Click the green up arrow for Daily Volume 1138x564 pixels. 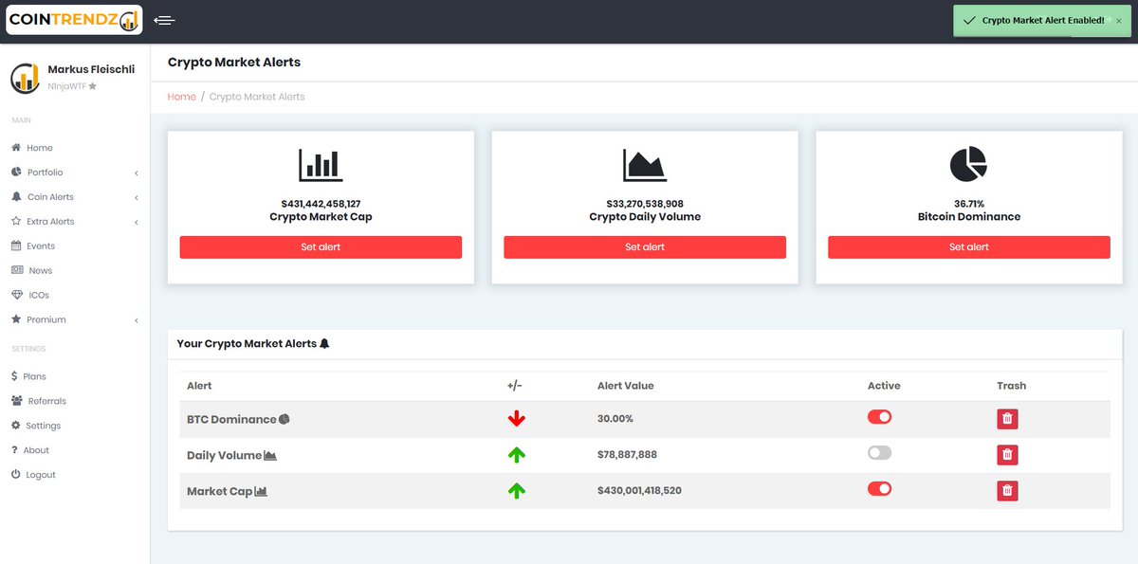(517, 455)
